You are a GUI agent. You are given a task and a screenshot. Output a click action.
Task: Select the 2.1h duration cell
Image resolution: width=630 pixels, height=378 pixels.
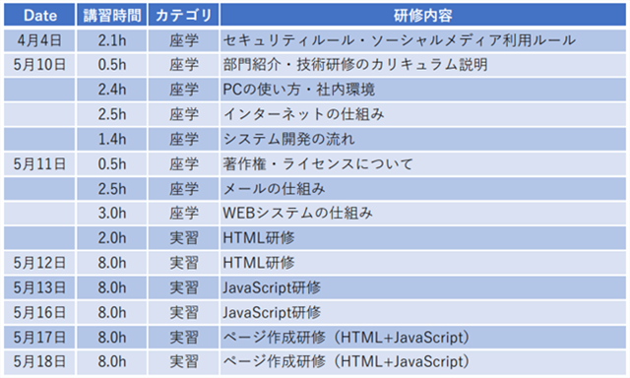[111, 40]
